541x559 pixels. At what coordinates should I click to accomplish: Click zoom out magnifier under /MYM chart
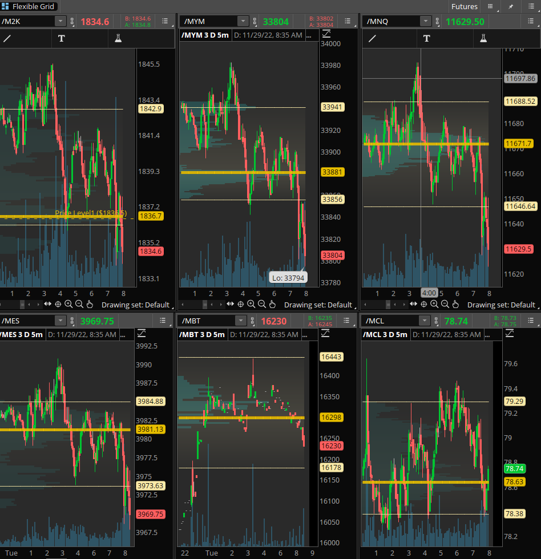pyautogui.click(x=262, y=304)
